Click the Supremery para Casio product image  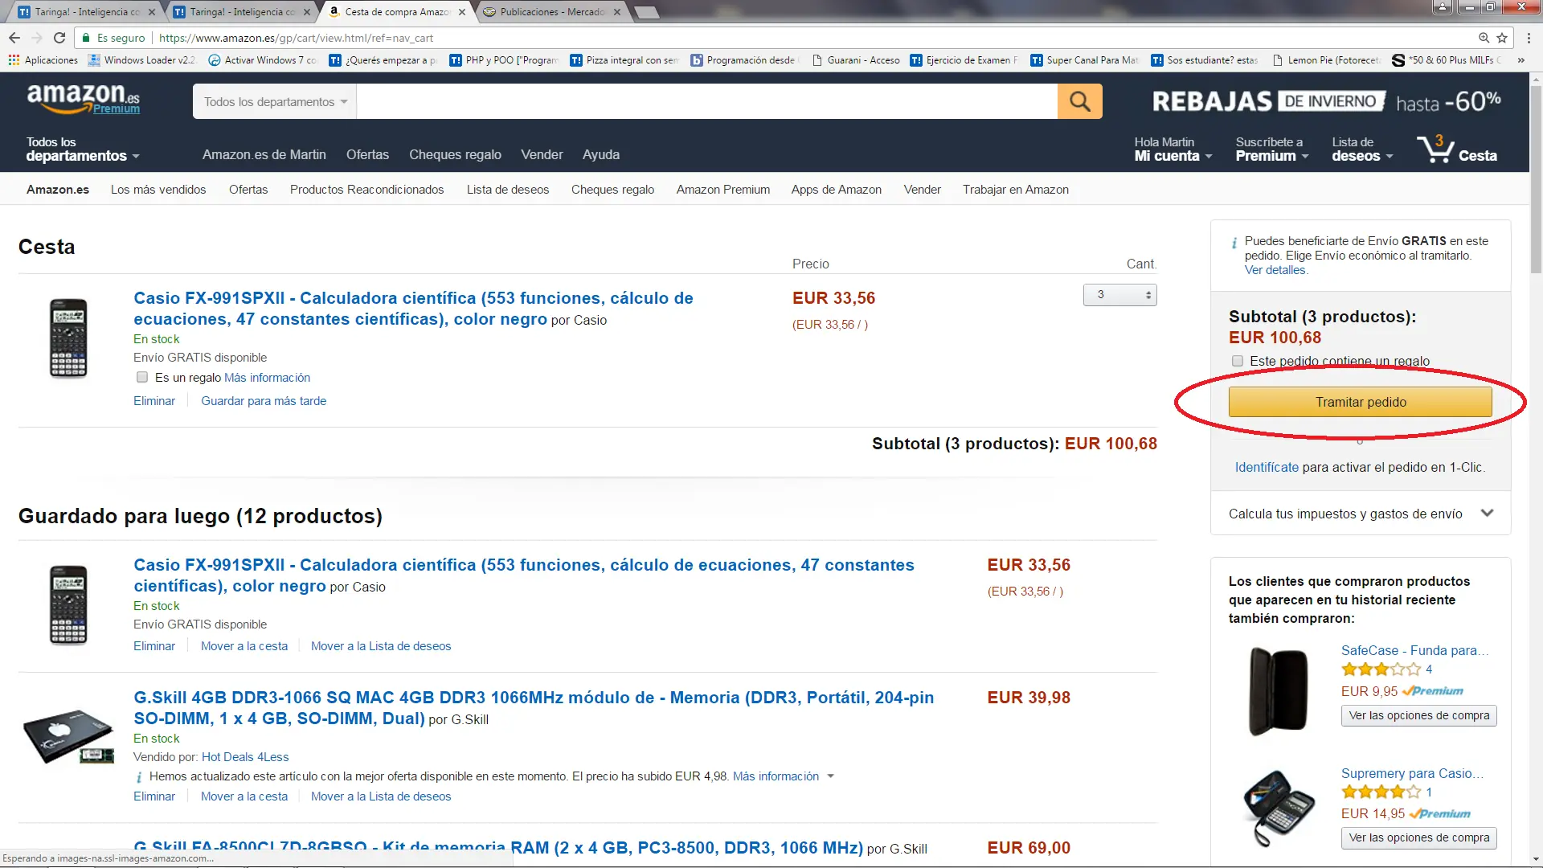click(1278, 807)
